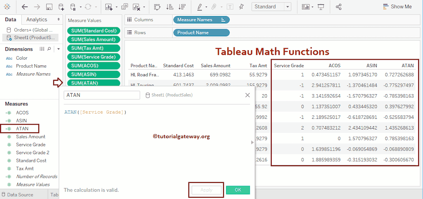Screen dimensions: 423x199
Task: Open the Show/Hide Cards dropdown arrow
Action: (x=312, y=7)
